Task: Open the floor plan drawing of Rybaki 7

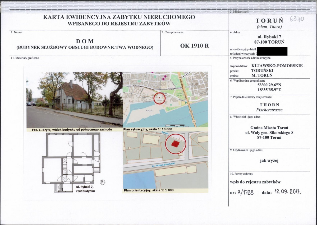Action: pos(71,162)
